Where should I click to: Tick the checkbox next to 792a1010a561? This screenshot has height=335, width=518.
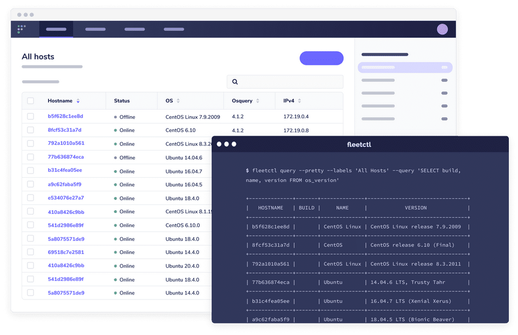pyautogui.click(x=30, y=144)
